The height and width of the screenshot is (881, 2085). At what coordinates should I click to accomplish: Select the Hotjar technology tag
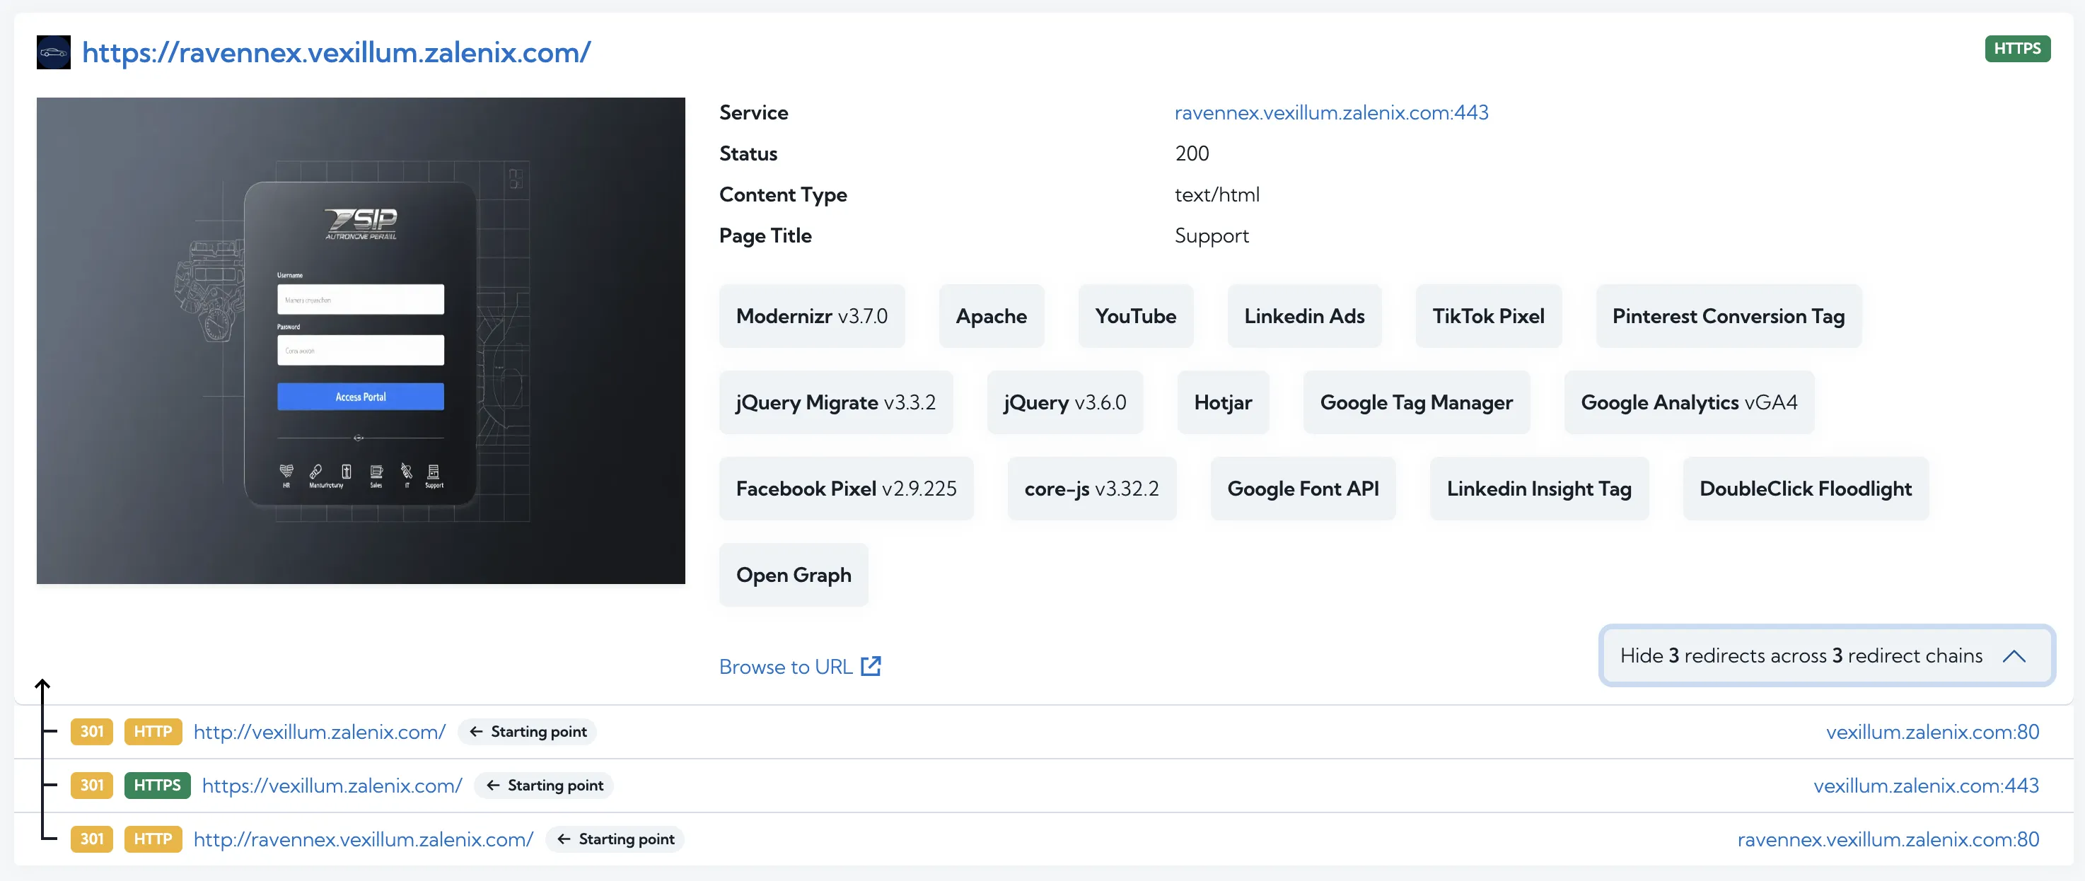1222,402
